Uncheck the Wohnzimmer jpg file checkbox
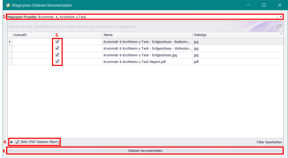Viewport: 288px width, 158px height. click(57, 48)
